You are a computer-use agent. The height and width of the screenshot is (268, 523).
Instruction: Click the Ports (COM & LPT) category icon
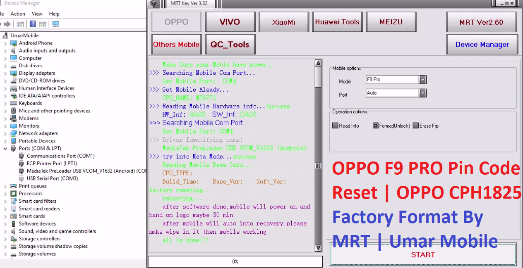pos(14,148)
